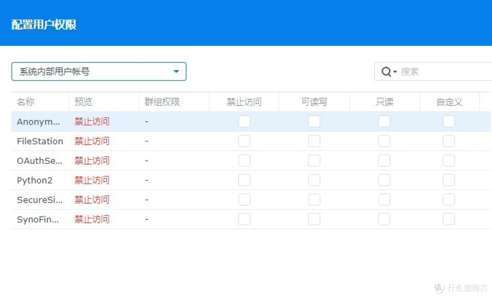492x298 pixels.
Task: Check 可读写 permission for SecureSignIn
Action: tap(314, 199)
